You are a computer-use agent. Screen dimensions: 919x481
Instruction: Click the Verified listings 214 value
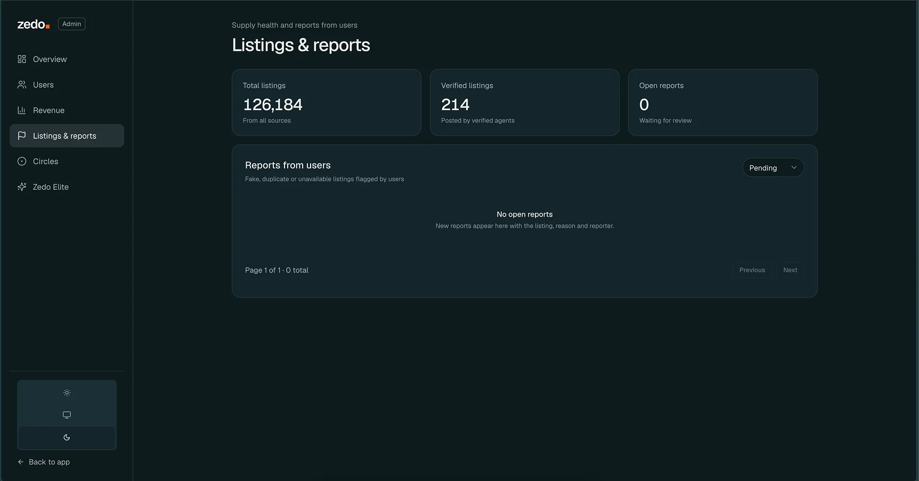click(x=456, y=105)
